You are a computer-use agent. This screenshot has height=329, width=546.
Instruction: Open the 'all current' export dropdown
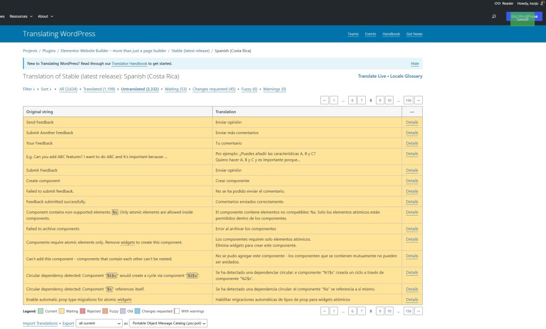(99, 323)
